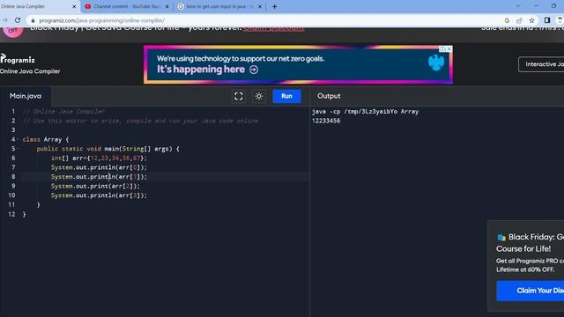The width and height of the screenshot is (564, 317).
Task: Click the Claim Your Discount button
Action: (531, 291)
